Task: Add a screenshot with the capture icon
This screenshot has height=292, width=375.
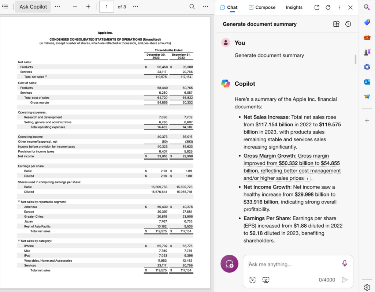Action: click(252, 280)
